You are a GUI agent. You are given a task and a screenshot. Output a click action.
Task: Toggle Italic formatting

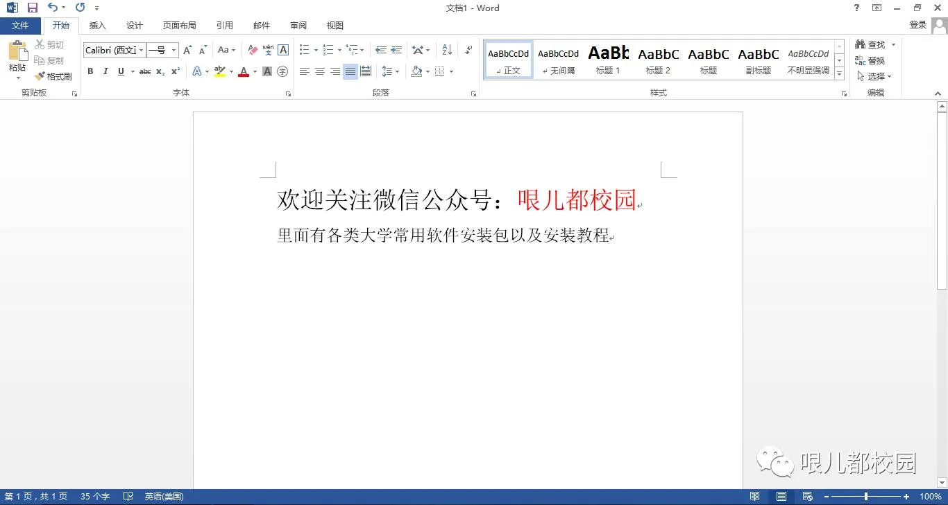(105, 71)
